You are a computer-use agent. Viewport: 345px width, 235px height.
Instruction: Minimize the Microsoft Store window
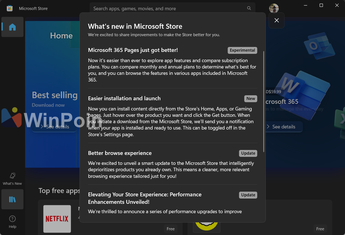tap(306, 5)
